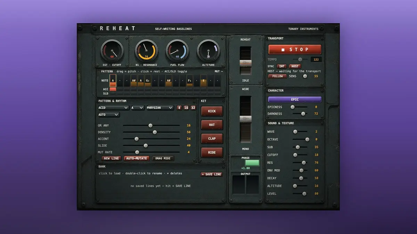Screen dimensions: 417x234
Task: Click the Fuel Flow gauge knob
Action: (x=177, y=51)
